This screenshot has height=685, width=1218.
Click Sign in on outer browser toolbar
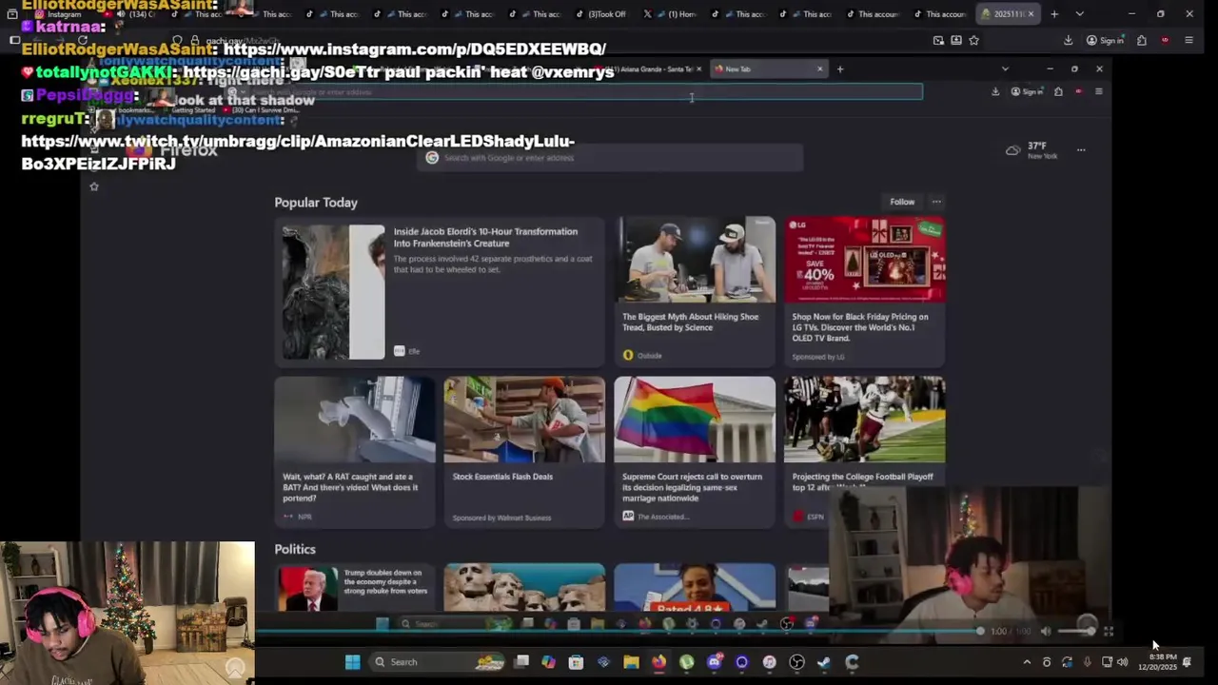pyautogui.click(x=1106, y=40)
